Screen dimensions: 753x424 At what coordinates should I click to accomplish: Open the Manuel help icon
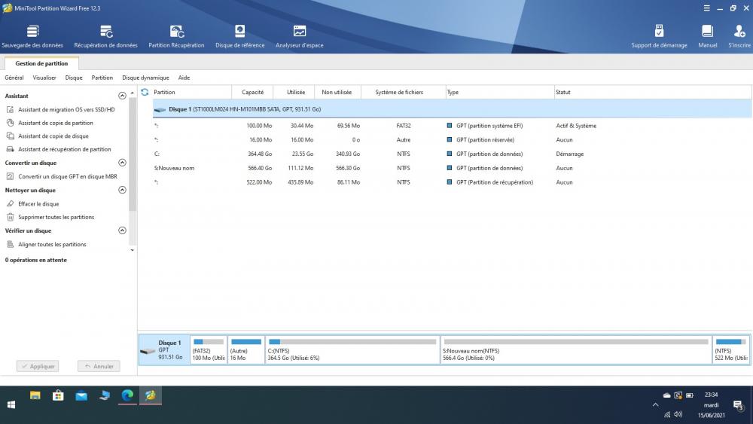(707, 36)
